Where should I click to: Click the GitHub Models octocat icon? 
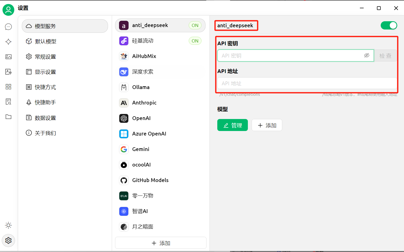pyautogui.click(x=124, y=180)
